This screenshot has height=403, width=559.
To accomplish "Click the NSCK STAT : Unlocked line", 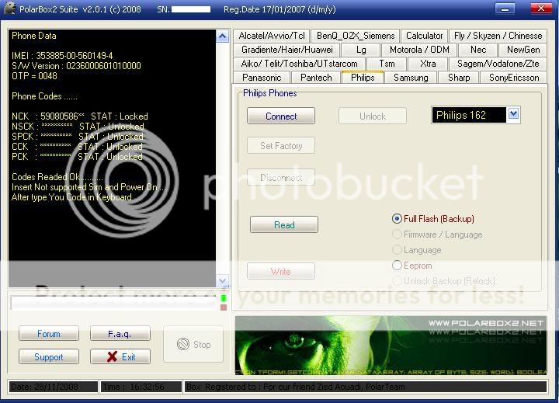I will (x=78, y=127).
